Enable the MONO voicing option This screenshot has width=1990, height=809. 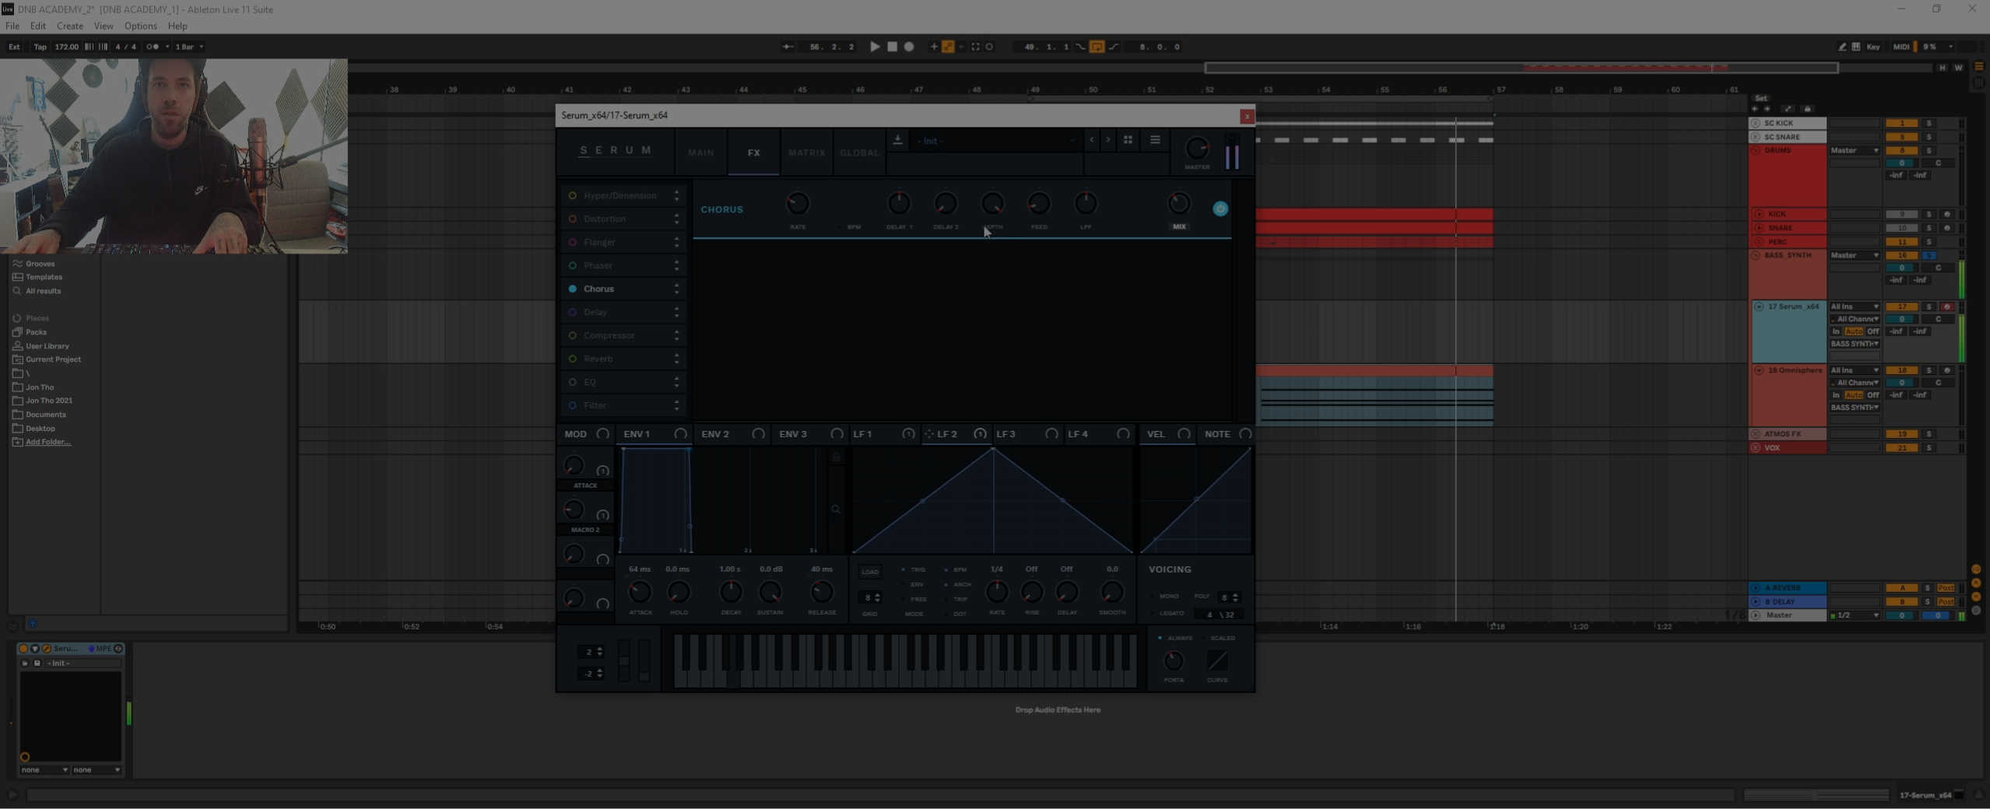(x=1164, y=596)
